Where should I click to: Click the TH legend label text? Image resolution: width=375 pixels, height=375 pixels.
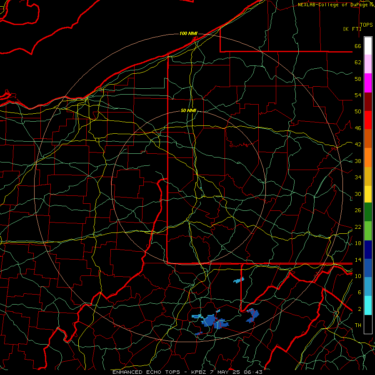coord(358,325)
